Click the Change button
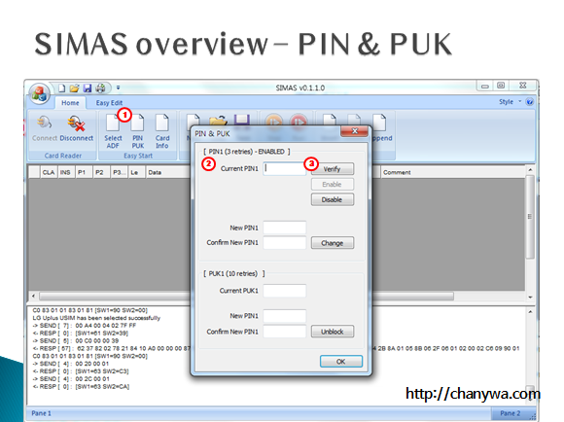564x422 pixels. [333, 243]
